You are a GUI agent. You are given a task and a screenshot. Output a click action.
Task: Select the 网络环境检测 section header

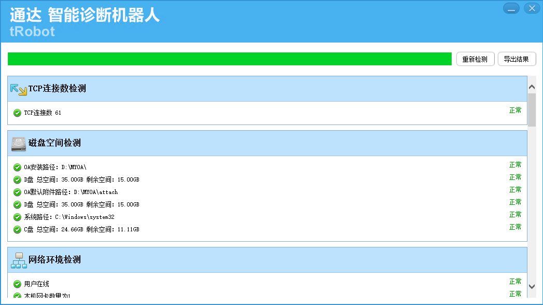click(x=54, y=260)
